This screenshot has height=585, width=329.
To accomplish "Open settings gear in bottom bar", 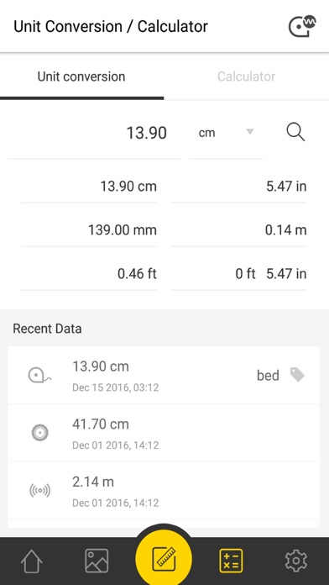I will 295,561.
